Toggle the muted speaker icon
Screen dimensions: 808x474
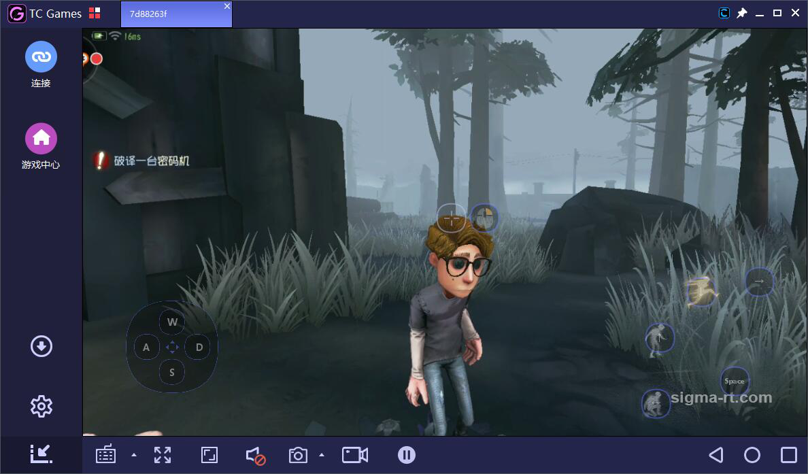(256, 456)
